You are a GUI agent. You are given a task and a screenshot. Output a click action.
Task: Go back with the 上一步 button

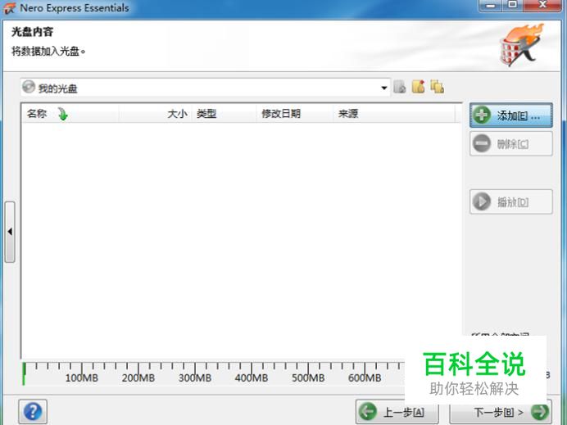[397, 412]
